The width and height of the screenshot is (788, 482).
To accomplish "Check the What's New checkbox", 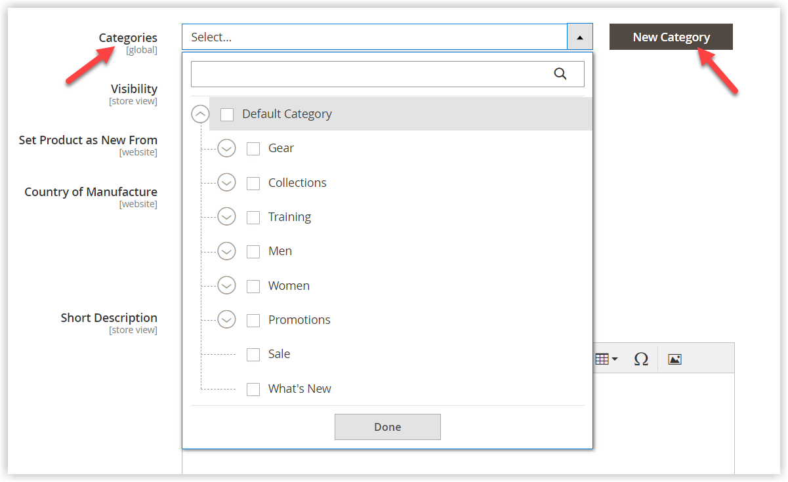I will 253,388.
